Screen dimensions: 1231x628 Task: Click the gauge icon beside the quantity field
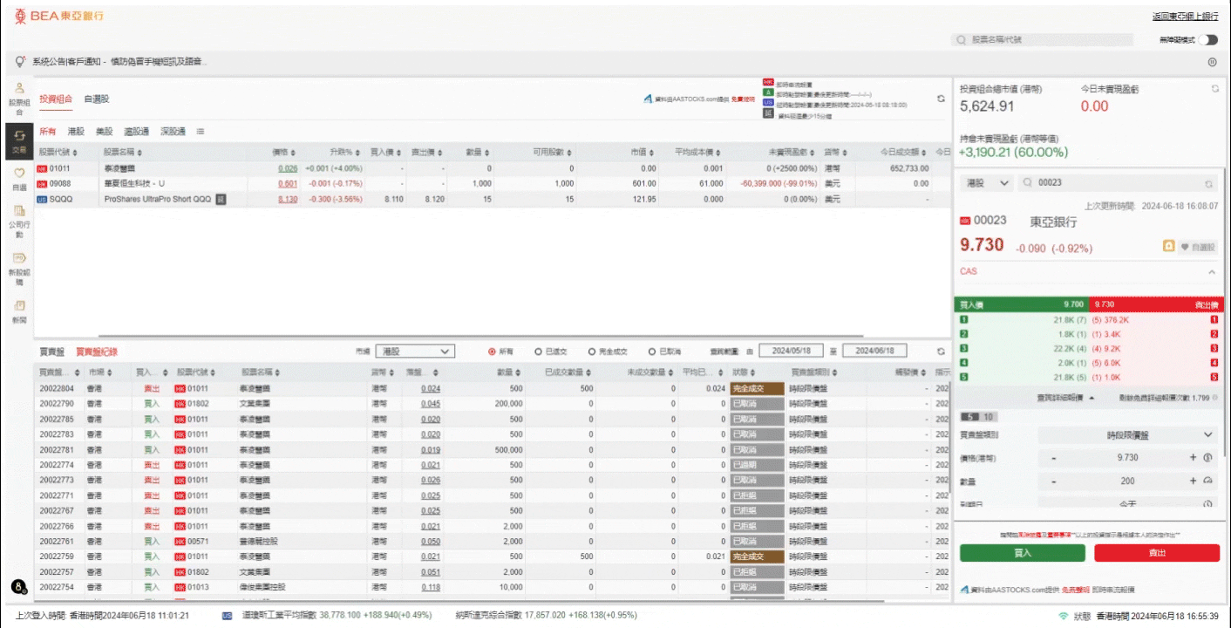(x=1208, y=481)
